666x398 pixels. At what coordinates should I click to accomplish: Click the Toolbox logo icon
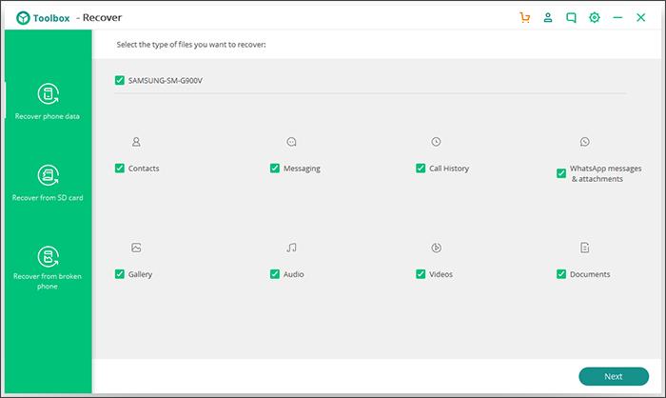pyautogui.click(x=23, y=18)
